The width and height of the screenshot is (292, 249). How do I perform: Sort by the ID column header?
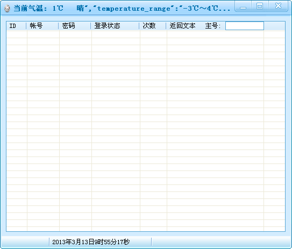tap(16, 26)
